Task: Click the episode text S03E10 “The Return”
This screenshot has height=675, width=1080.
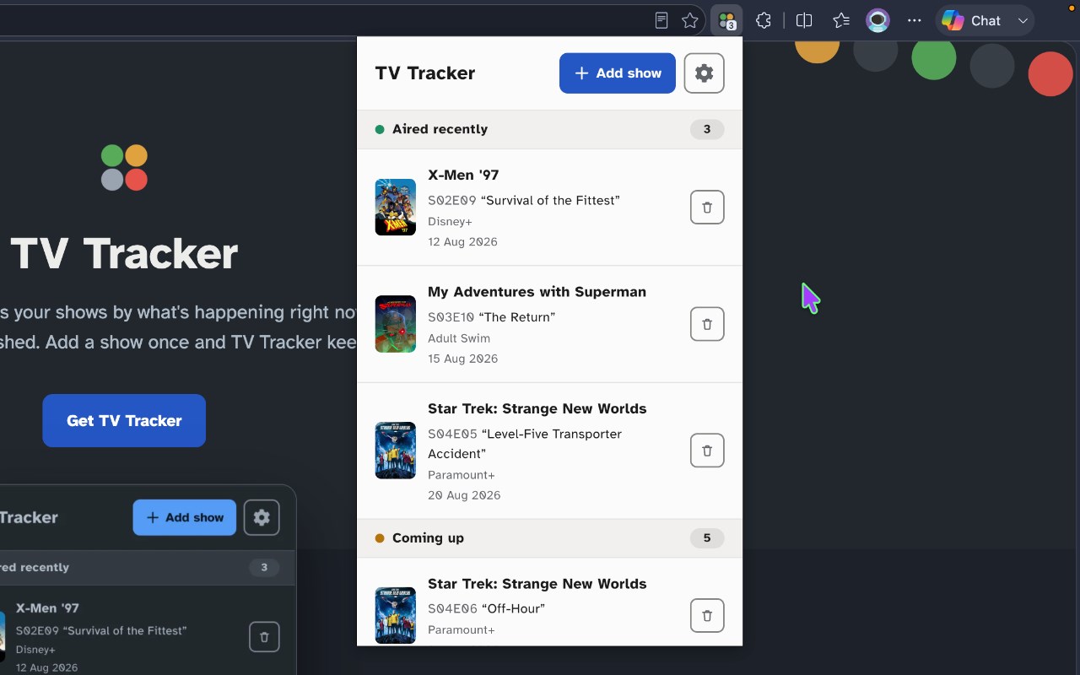Action: pos(491,317)
